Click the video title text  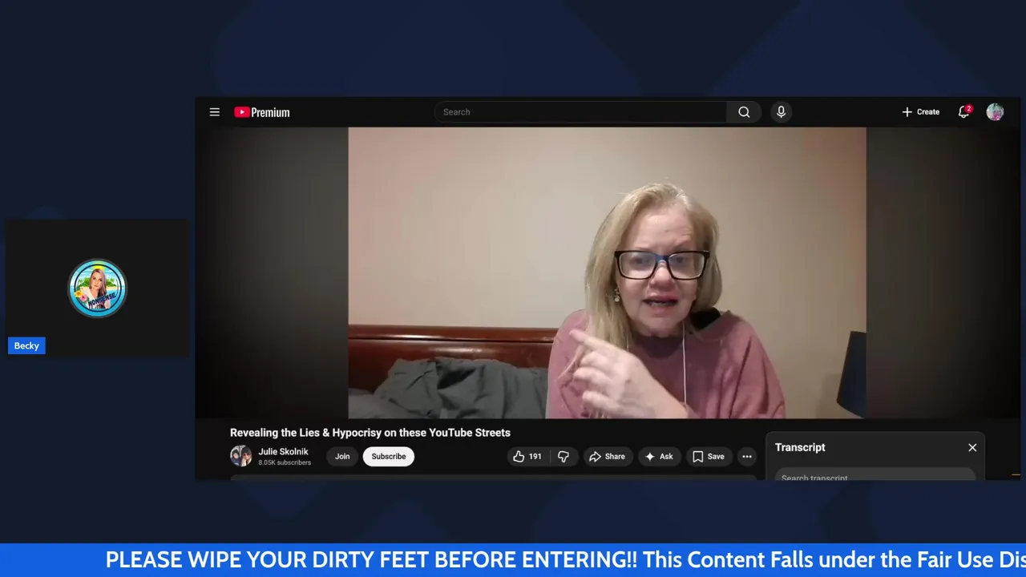pos(370,433)
